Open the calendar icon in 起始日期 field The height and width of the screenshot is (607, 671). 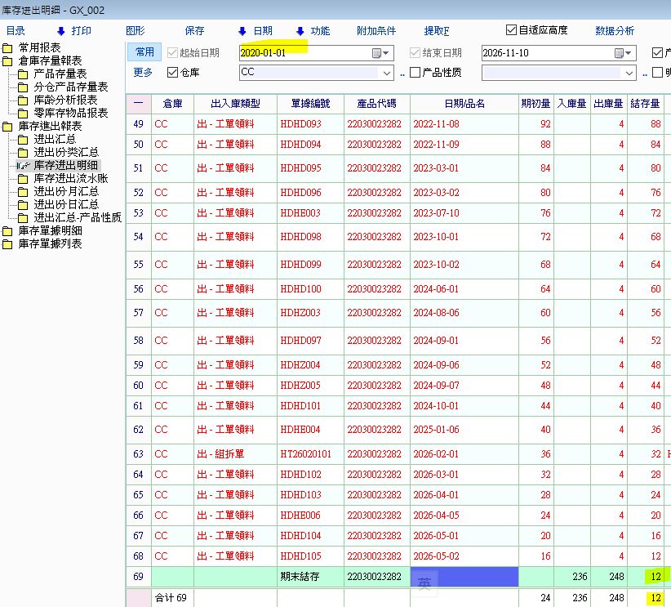pos(377,52)
